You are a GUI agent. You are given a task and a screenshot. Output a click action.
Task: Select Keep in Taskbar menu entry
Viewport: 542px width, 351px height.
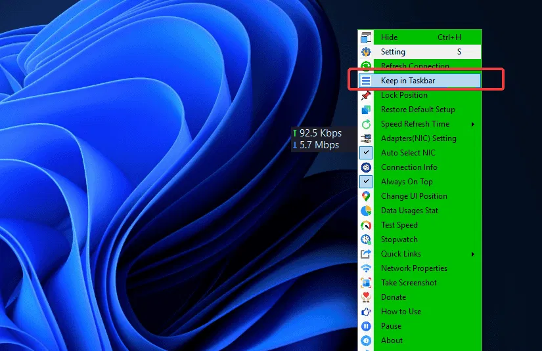tap(408, 81)
